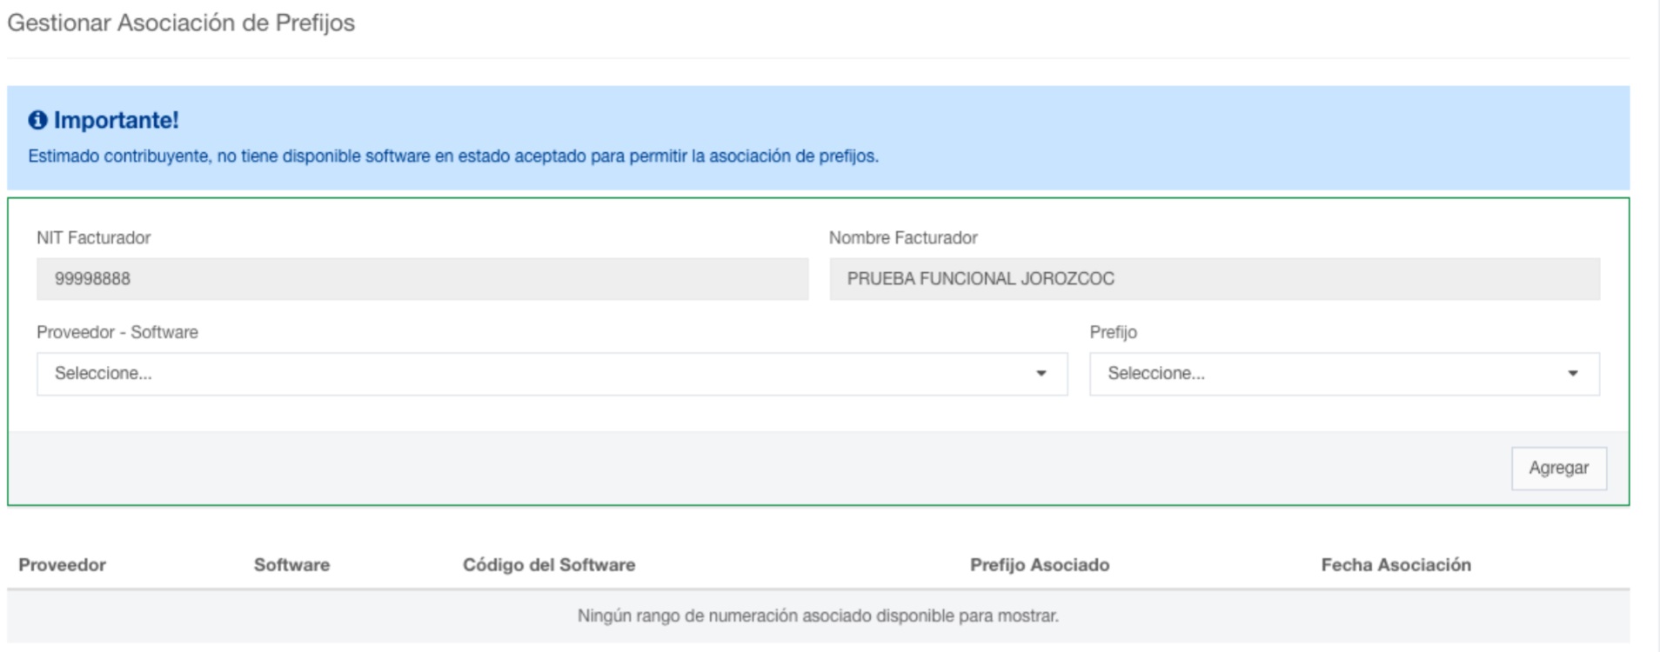Open the Proveedor - Software dropdown
The width and height of the screenshot is (1660, 652).
(552, 374)
